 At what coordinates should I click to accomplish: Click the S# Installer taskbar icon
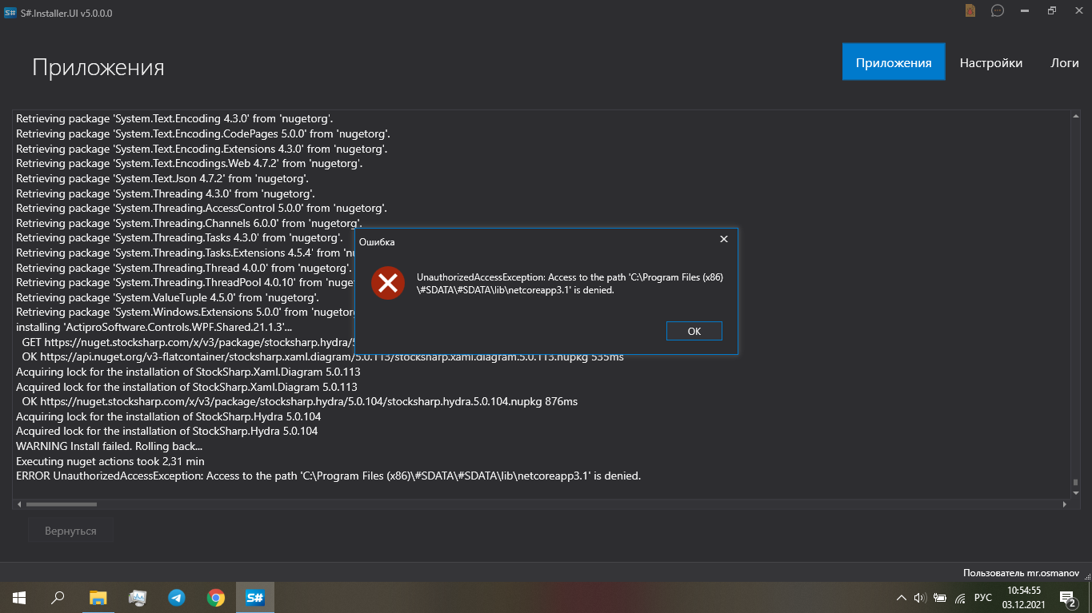pos(255,597)
